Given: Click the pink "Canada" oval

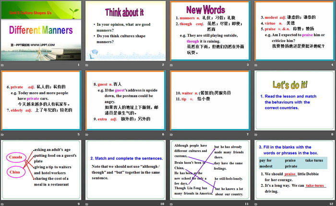Looking at the screenshot, I should 17,157.
